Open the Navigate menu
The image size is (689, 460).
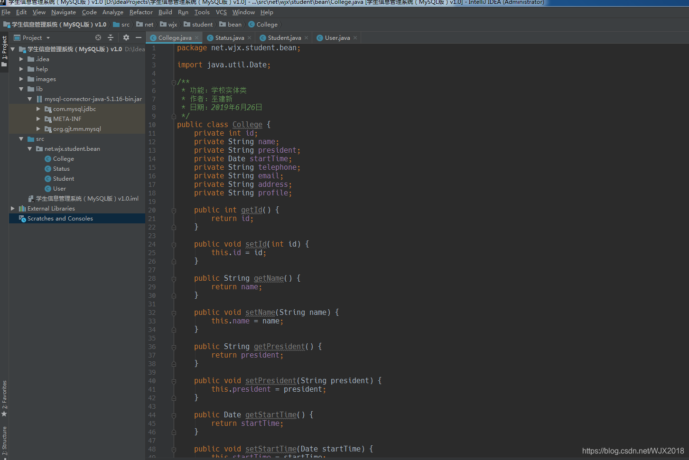64,12
